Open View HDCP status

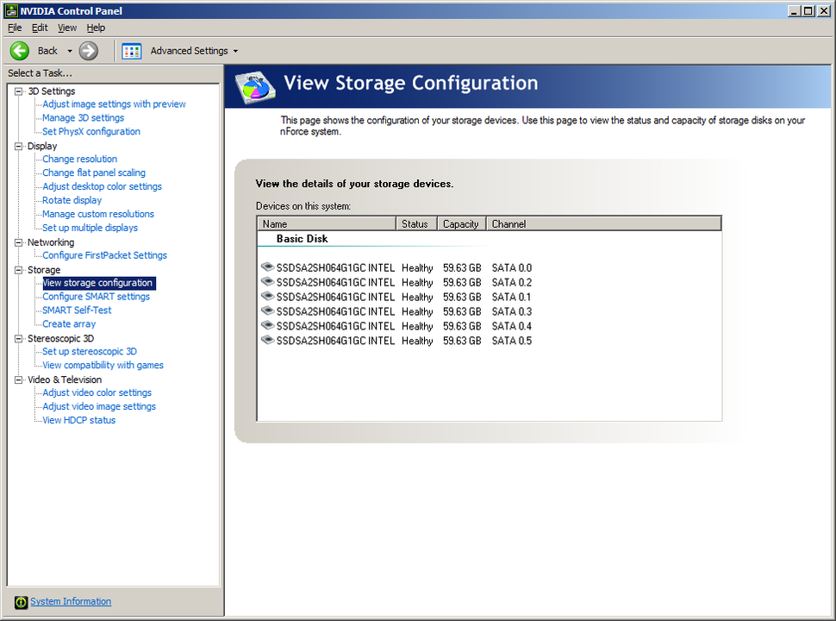pyautogui.click(x=79, y=420)
